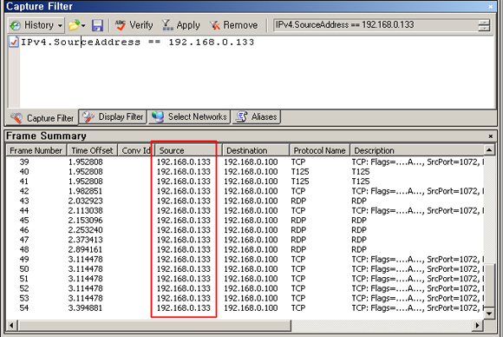Expand the open-folder dropdown arrow

pos(83,25)
